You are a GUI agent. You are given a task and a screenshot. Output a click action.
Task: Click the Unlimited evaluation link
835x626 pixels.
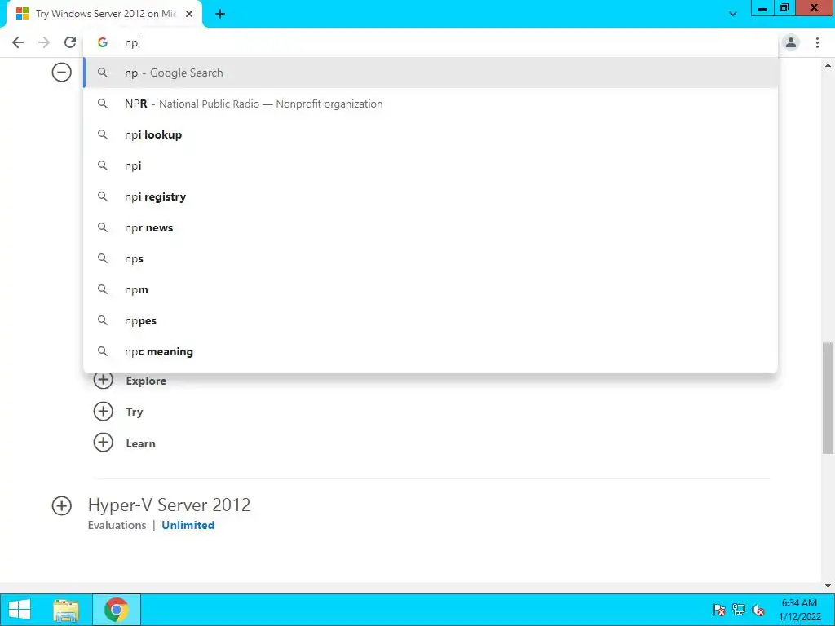pyautogui.click(x=188, y=525)
